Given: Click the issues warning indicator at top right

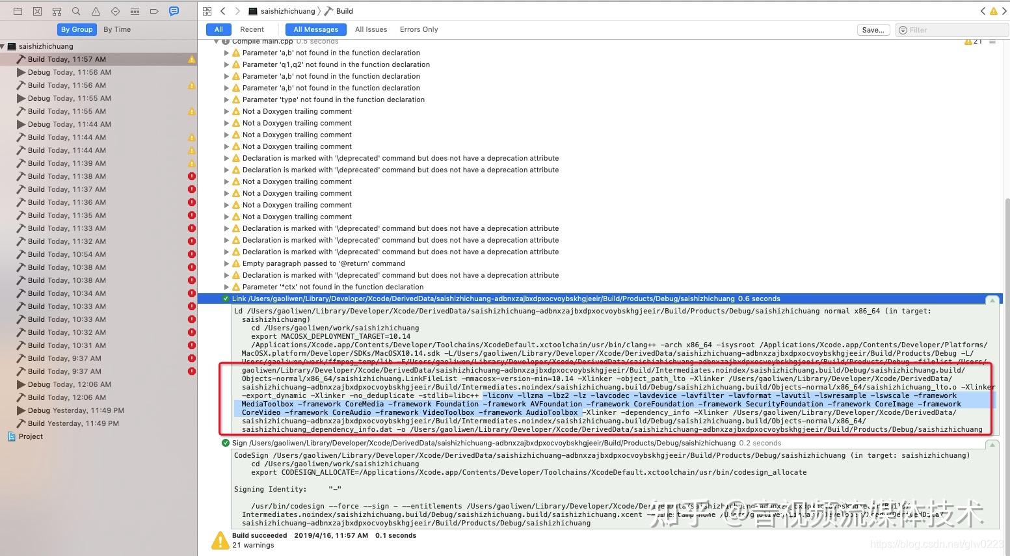Looking at the screenshot, I should (993, 11).
